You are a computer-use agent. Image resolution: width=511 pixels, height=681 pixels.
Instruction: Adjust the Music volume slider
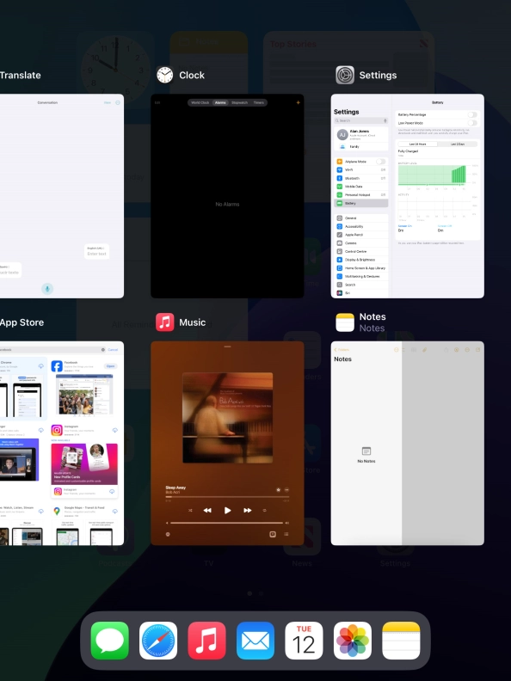pos(227,523)
